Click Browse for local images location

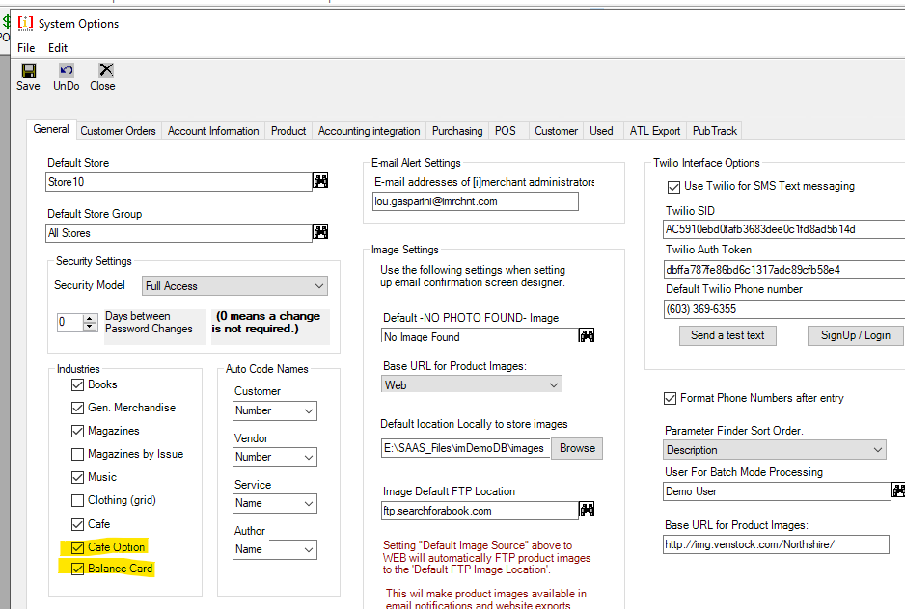[577, 448]
